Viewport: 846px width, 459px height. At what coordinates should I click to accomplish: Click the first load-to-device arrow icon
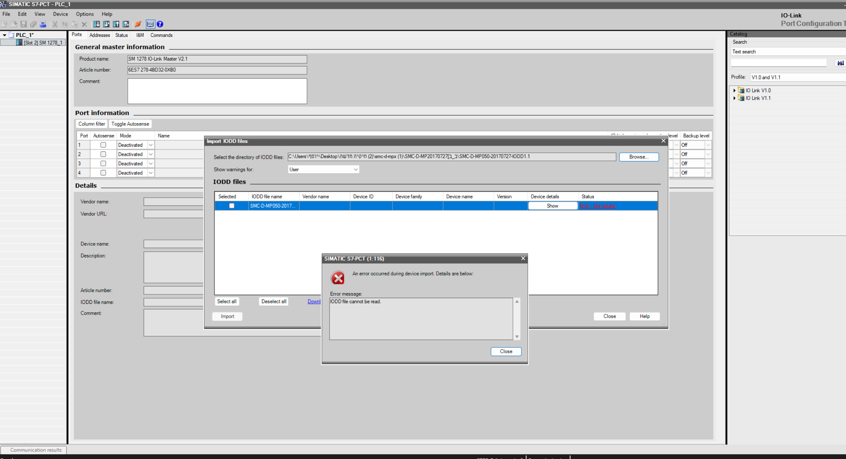click(96, 24)
